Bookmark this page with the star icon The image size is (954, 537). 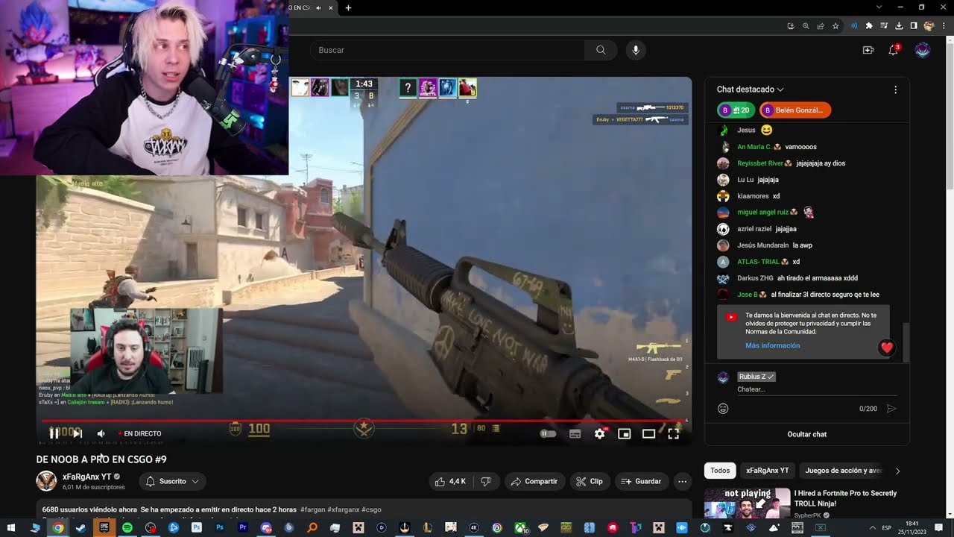[835, 26]
